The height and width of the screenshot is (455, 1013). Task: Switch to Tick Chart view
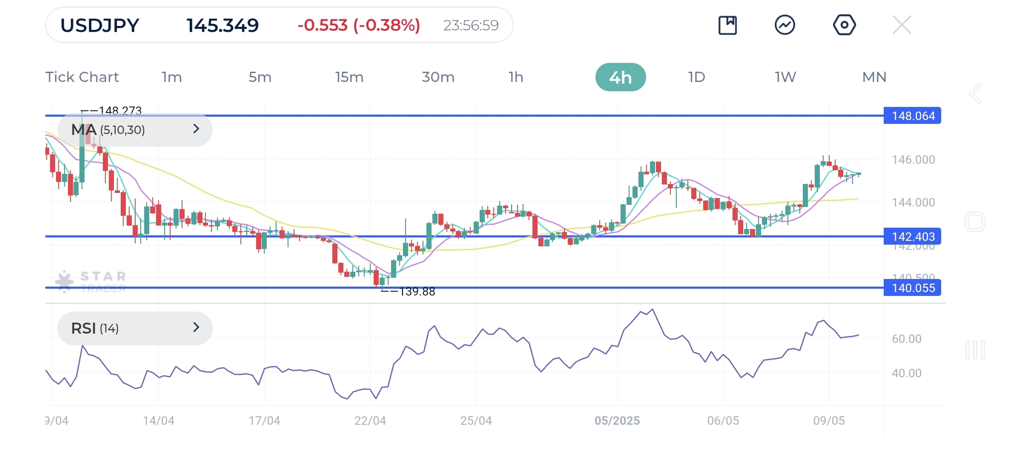tap(82, 77)
